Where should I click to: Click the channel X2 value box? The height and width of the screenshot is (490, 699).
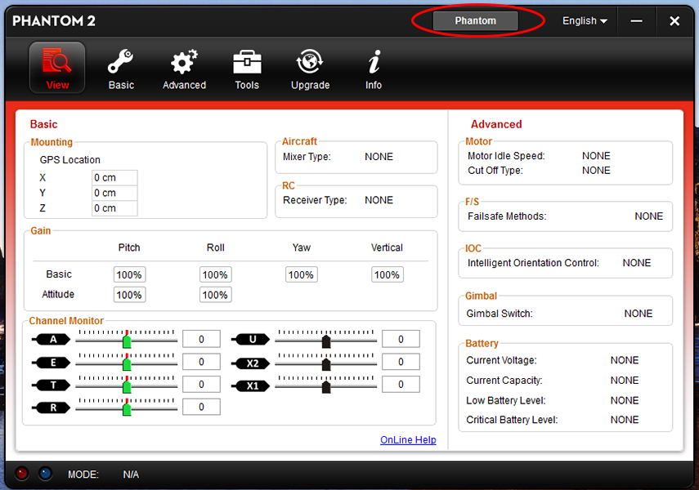pos(401,362)
